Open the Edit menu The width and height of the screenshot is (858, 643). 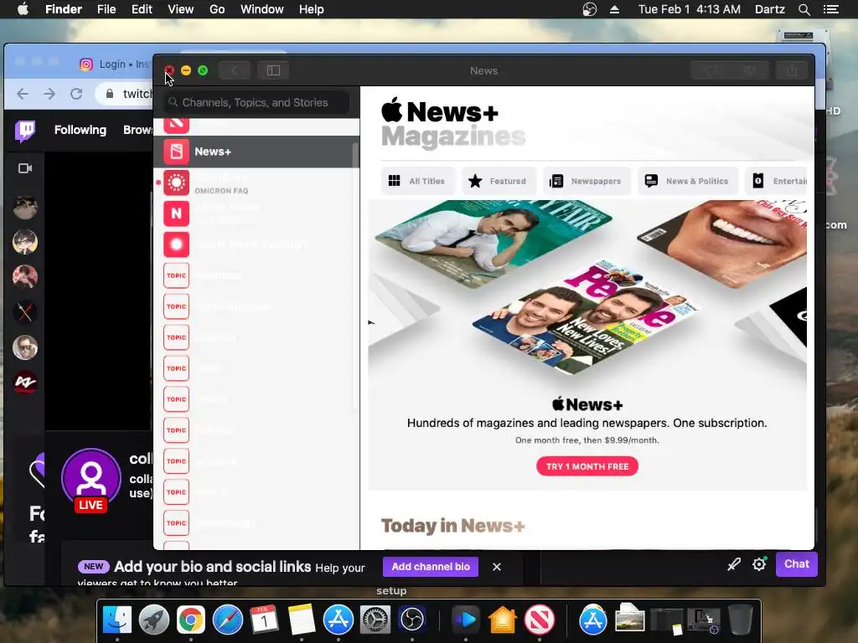pos(142,9)
